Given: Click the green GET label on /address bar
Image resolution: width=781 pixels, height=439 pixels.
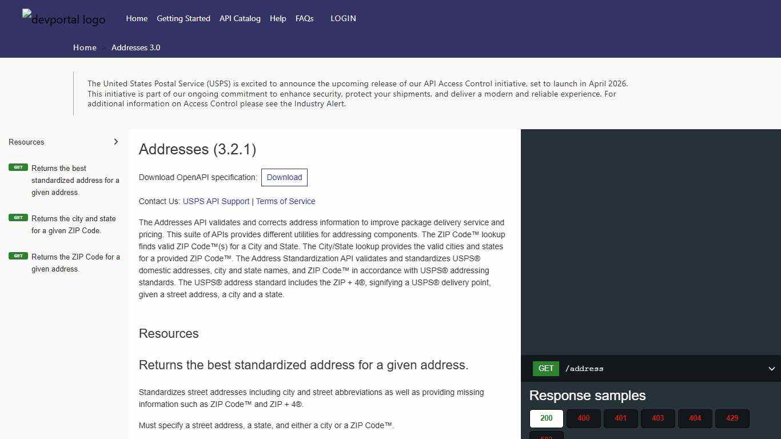Looking at the screenshot, I should click(x=545, y=368).
